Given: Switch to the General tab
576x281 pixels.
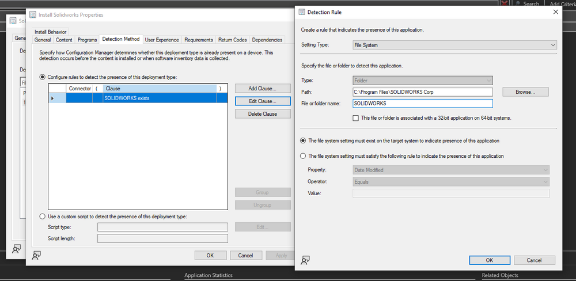Looking at the screenshot, I should (x=43, y=40).
